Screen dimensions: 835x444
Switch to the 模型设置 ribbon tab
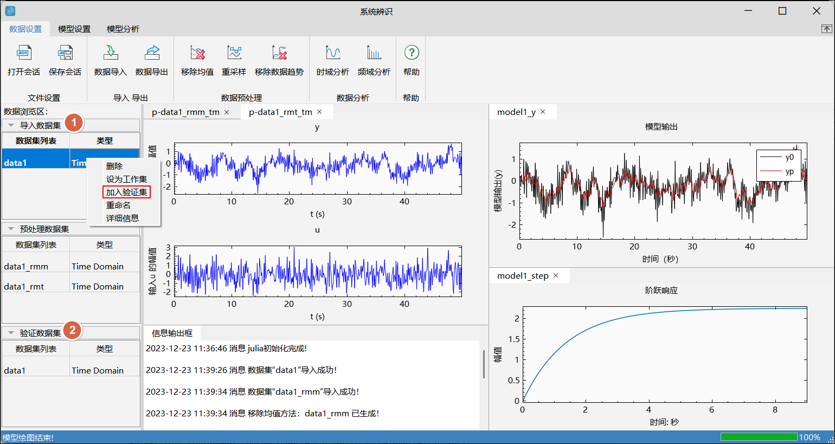74,29
